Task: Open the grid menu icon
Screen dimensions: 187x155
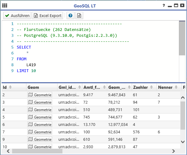Action: coord(5,6)
